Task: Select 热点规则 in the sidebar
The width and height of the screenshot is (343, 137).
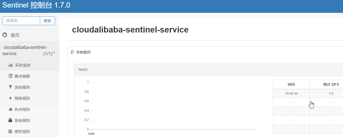Action: point(22,109)
